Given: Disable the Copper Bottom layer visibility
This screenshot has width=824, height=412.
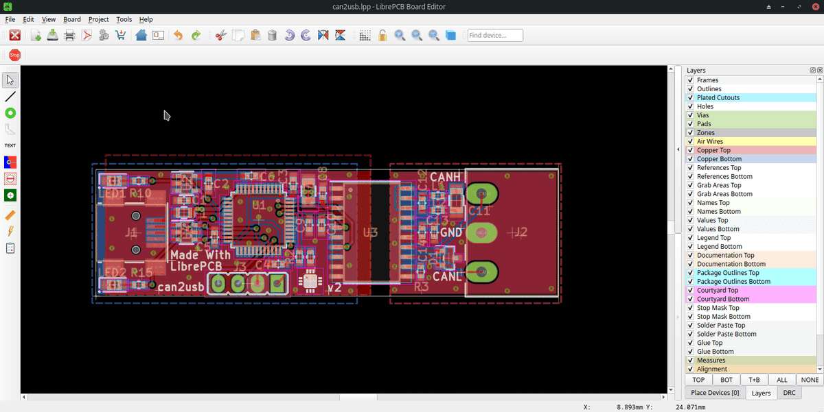Looking at the screenshot, I should pyautogui.click(x=690, y=158).
